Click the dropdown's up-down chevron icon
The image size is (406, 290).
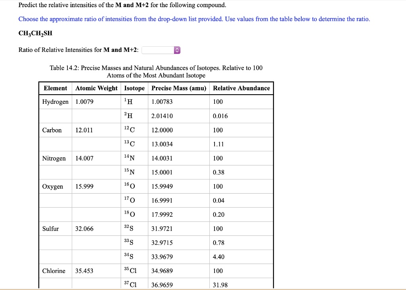[176, 50]
